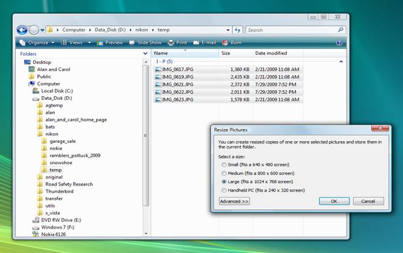This screenshot has width=403, height=253.
Task: Click Print in the toolbar
Action: (x=177, y=43)
